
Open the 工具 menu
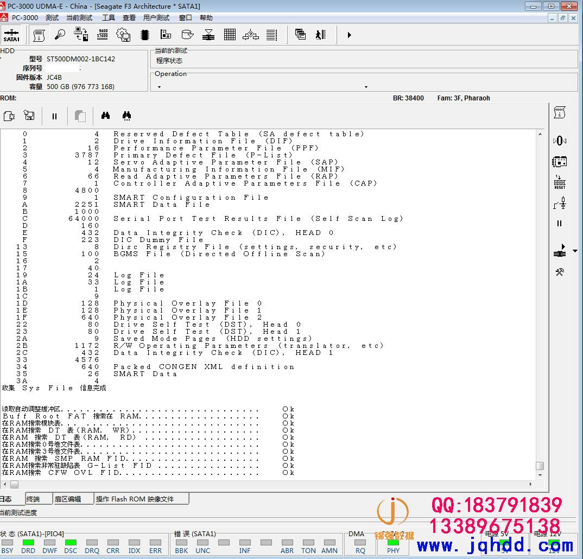(x=109, y=18)
